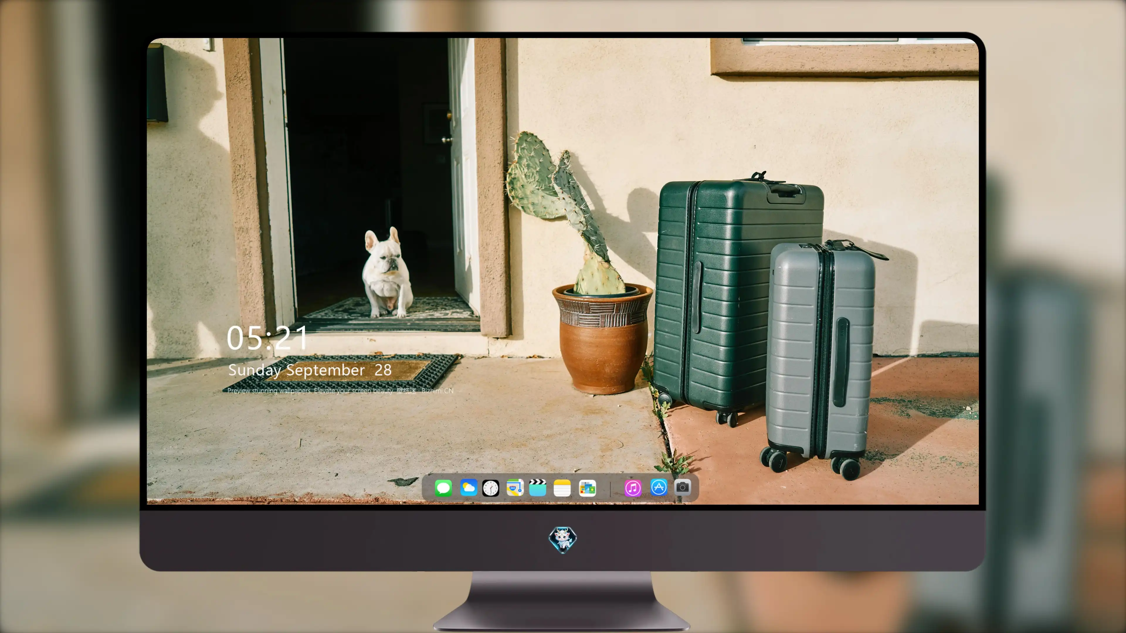Open the Maps app in the dock
This screenshot has height=633, width=1126.
(515, 488)
